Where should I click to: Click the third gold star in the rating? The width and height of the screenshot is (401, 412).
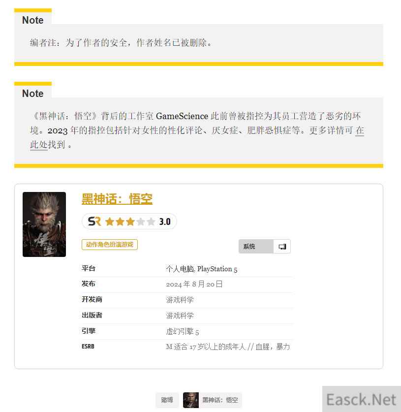point(130,222)
